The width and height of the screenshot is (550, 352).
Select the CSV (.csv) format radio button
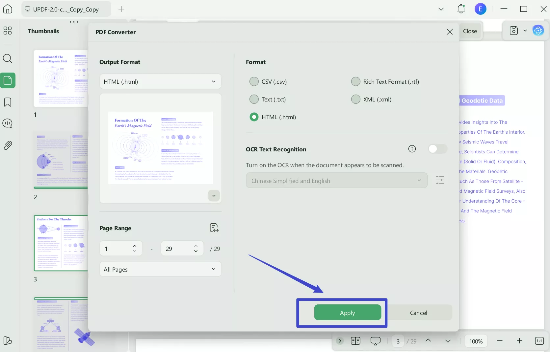pos(254,81)
